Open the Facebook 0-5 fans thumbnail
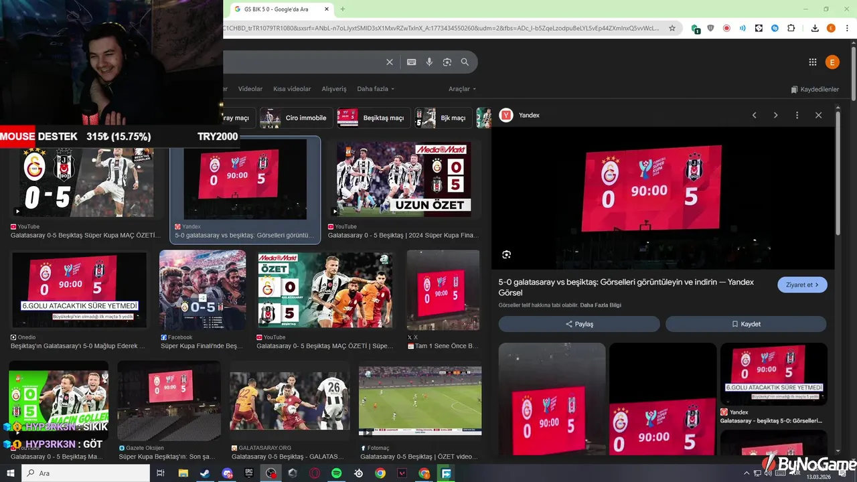Screen dimensions: 857x482 pyautogui.click(x=202, y=290)
